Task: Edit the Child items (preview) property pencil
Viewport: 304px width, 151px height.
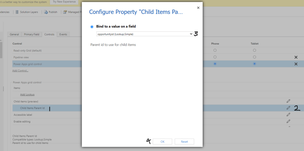Action: 288,101
